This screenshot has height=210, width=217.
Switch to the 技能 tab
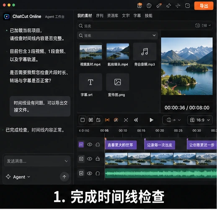148,16
